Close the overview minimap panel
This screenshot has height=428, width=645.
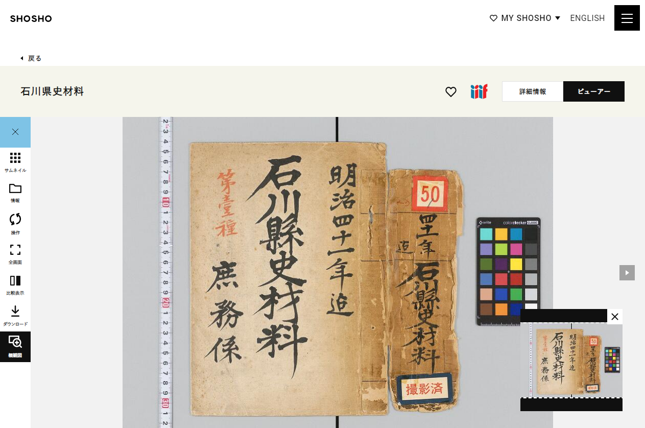[x=615, y=317]
